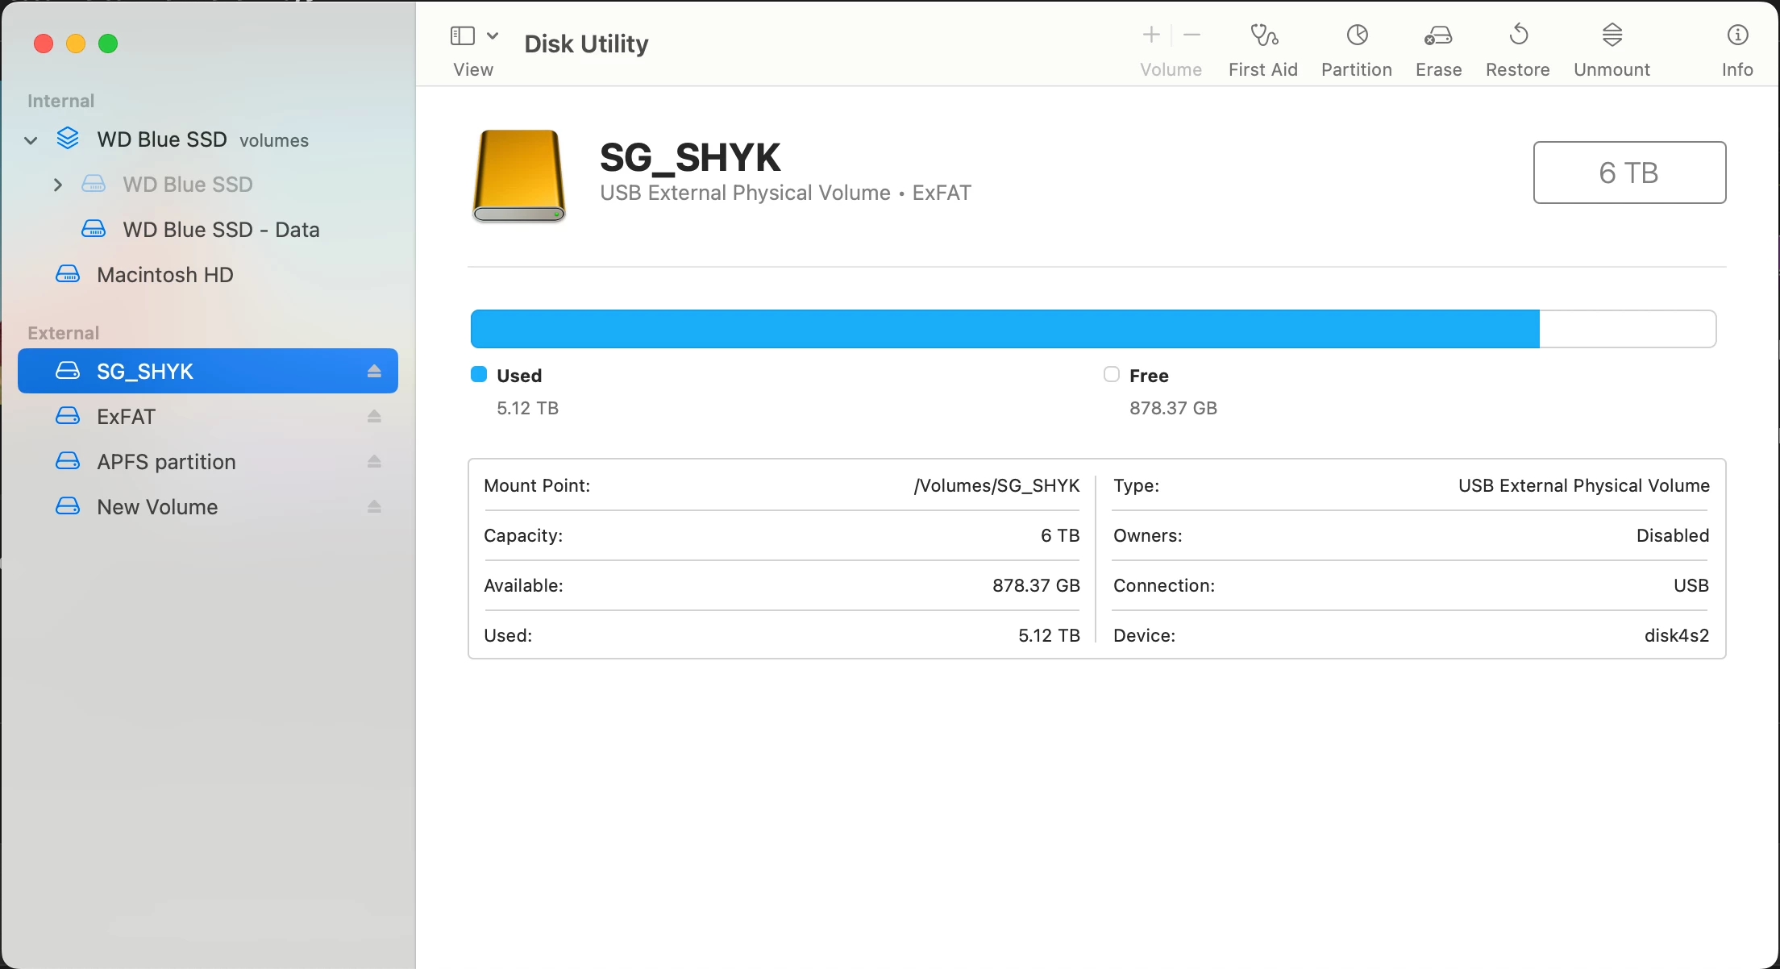Add a volume with plus button

(1151, 35)
